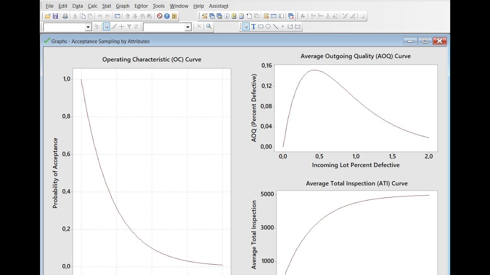Screen dimensions: 490x275
Task: Click the Print window icon
Action: click(x=65, y=16)
